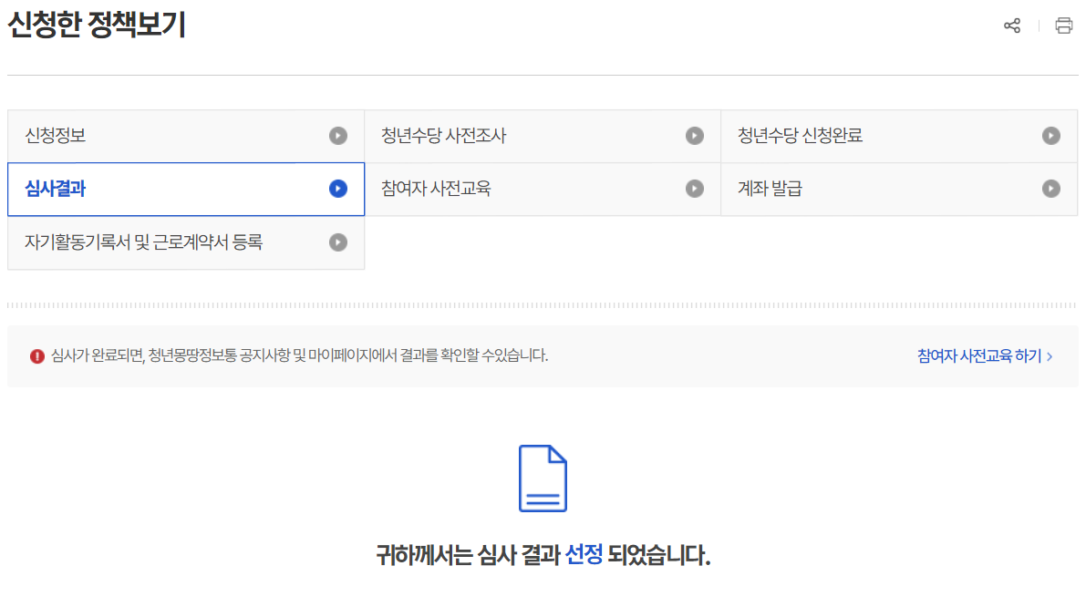Click the blue arrow icon beside 심사결과
The image size is (1086, 607).
[x=338, y=189]
